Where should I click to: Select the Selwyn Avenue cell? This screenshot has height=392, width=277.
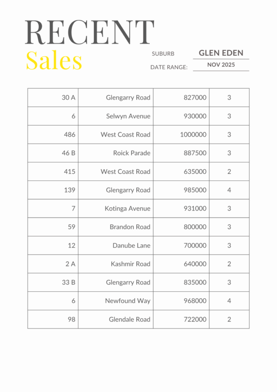(128, 116)
